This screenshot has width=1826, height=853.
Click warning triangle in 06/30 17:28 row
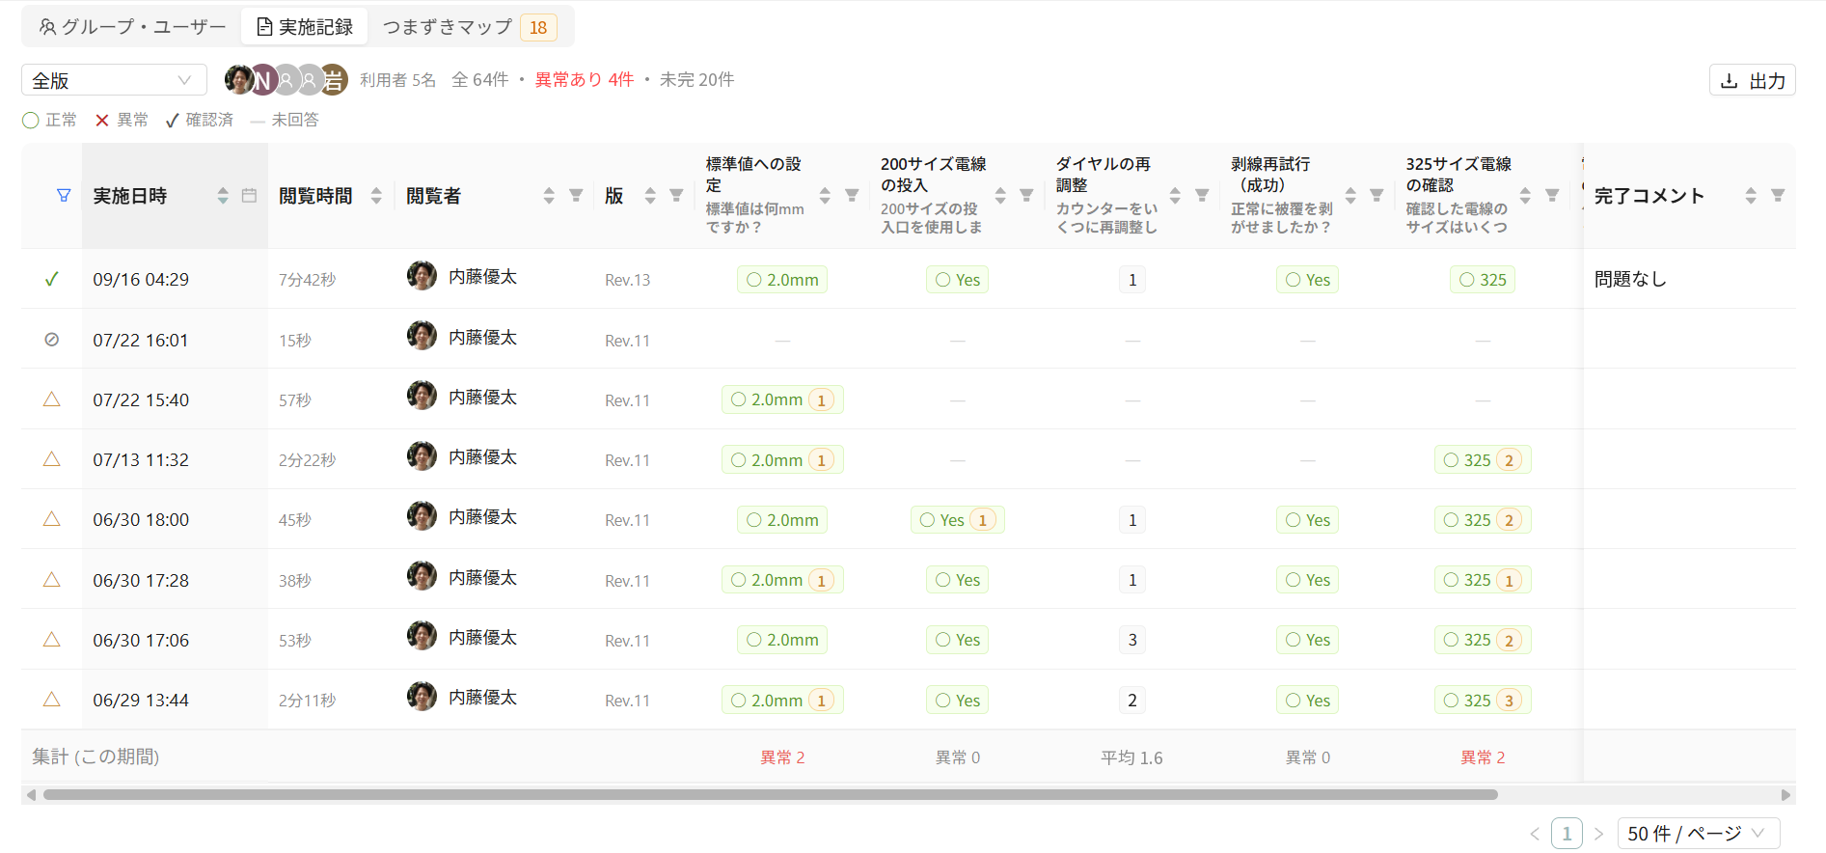(52, 580)
